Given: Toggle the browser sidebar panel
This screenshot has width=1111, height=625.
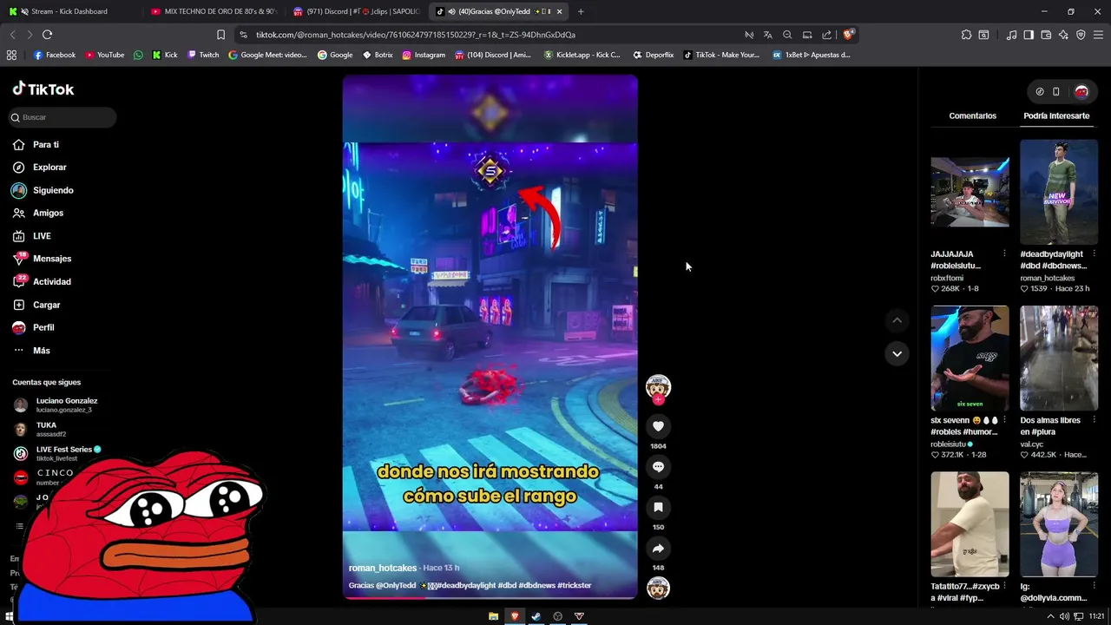Looking at the screenshot, I should pyautogui.click(x=1029, y=35).
